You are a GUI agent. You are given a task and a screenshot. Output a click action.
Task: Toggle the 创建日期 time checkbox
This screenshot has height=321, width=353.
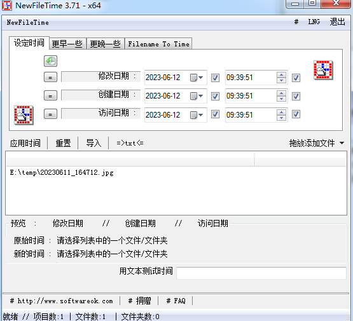pyautogui.click(x=296, y=96)
